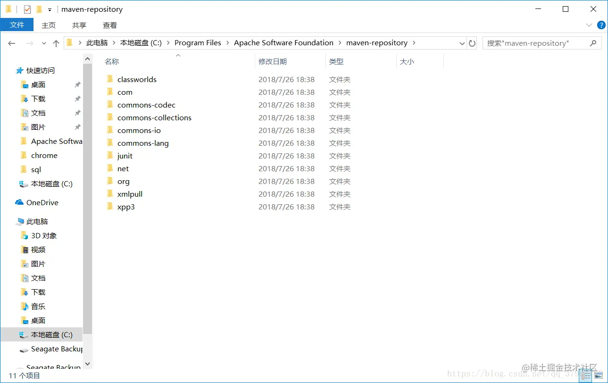The height and width of the screenshot is (383, 608).
Task: Click Apache Software Foundation breadcrumb
Action: [x=283, y=42]
